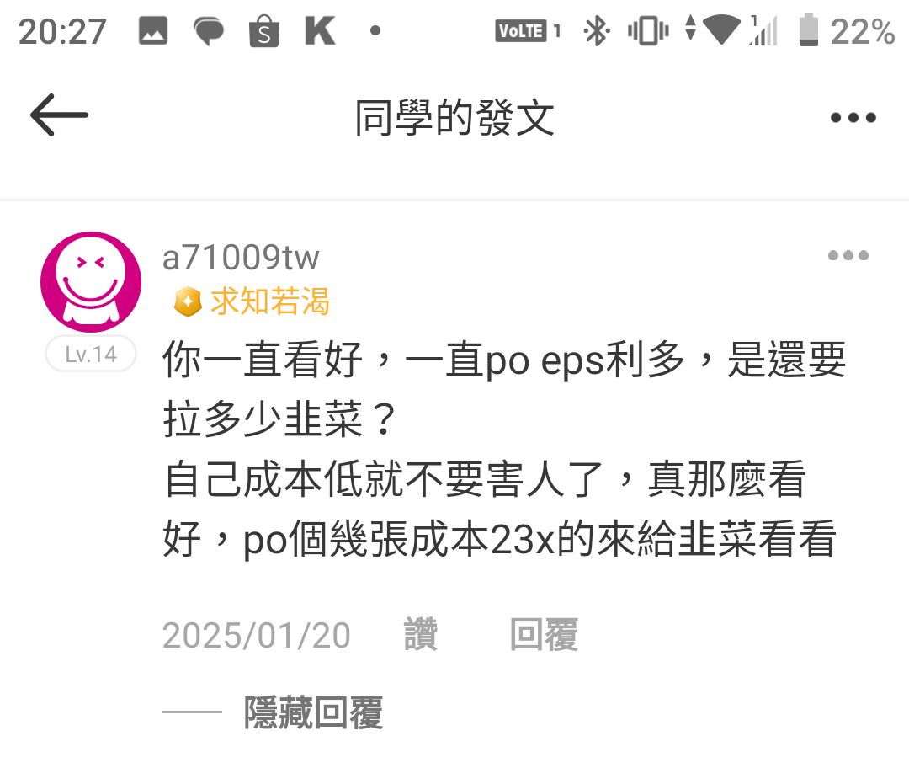909x768 pixels.
Task: Tap the chat bubble notification icon
Action: (209, 31)
